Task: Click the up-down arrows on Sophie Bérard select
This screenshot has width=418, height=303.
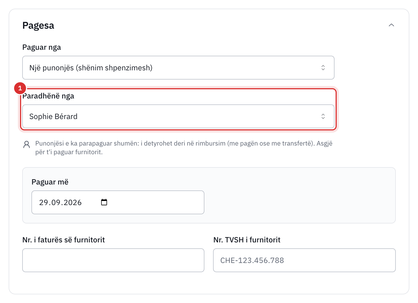Action: tap(323, 116)
